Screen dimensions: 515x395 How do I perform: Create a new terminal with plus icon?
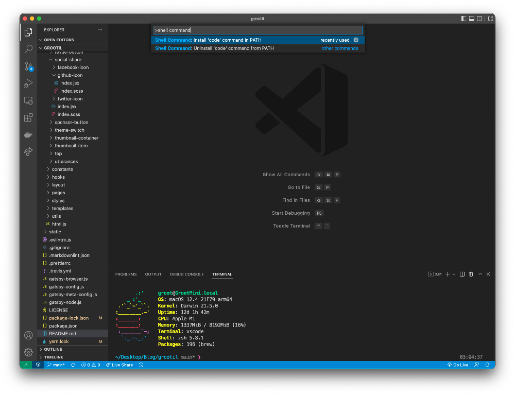pos(448,274)
